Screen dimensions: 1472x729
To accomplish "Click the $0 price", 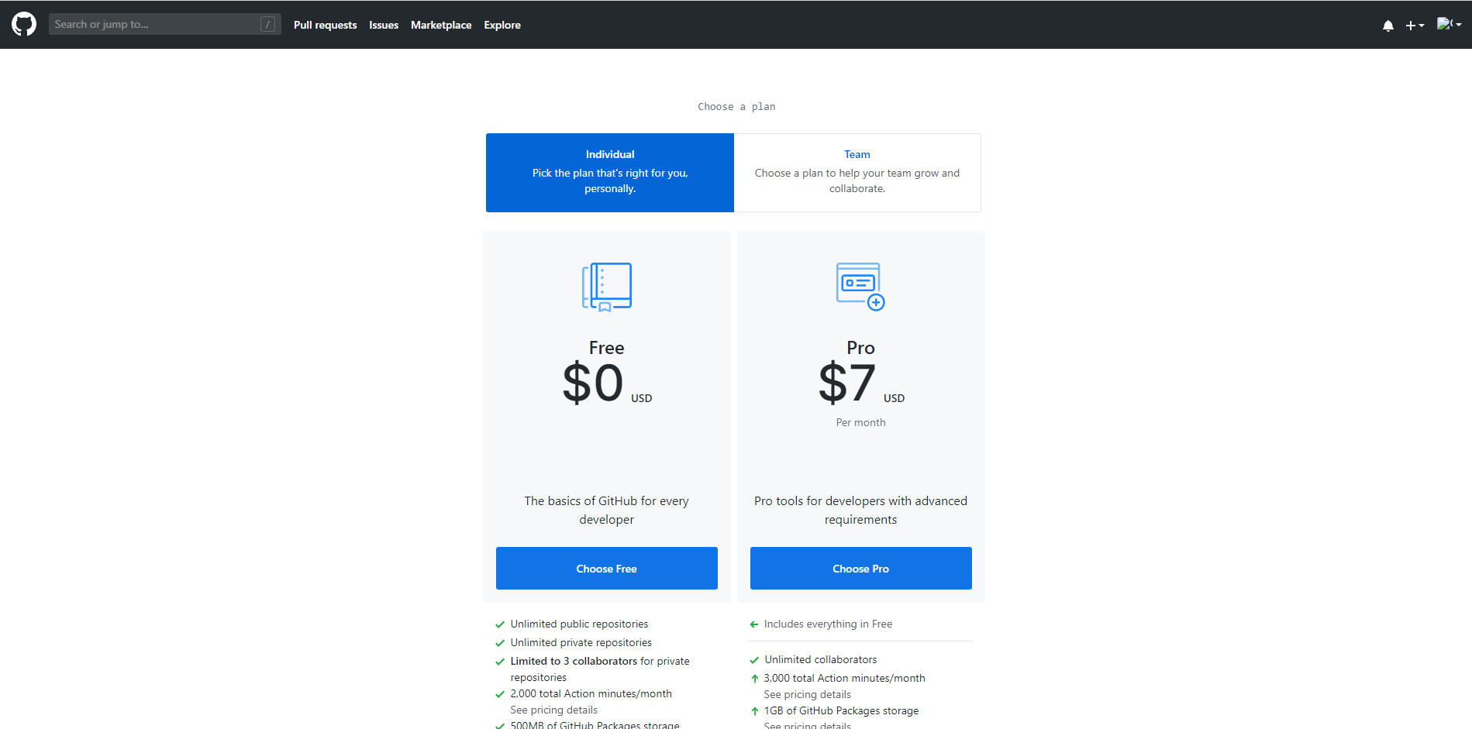I will coord(593,383).
